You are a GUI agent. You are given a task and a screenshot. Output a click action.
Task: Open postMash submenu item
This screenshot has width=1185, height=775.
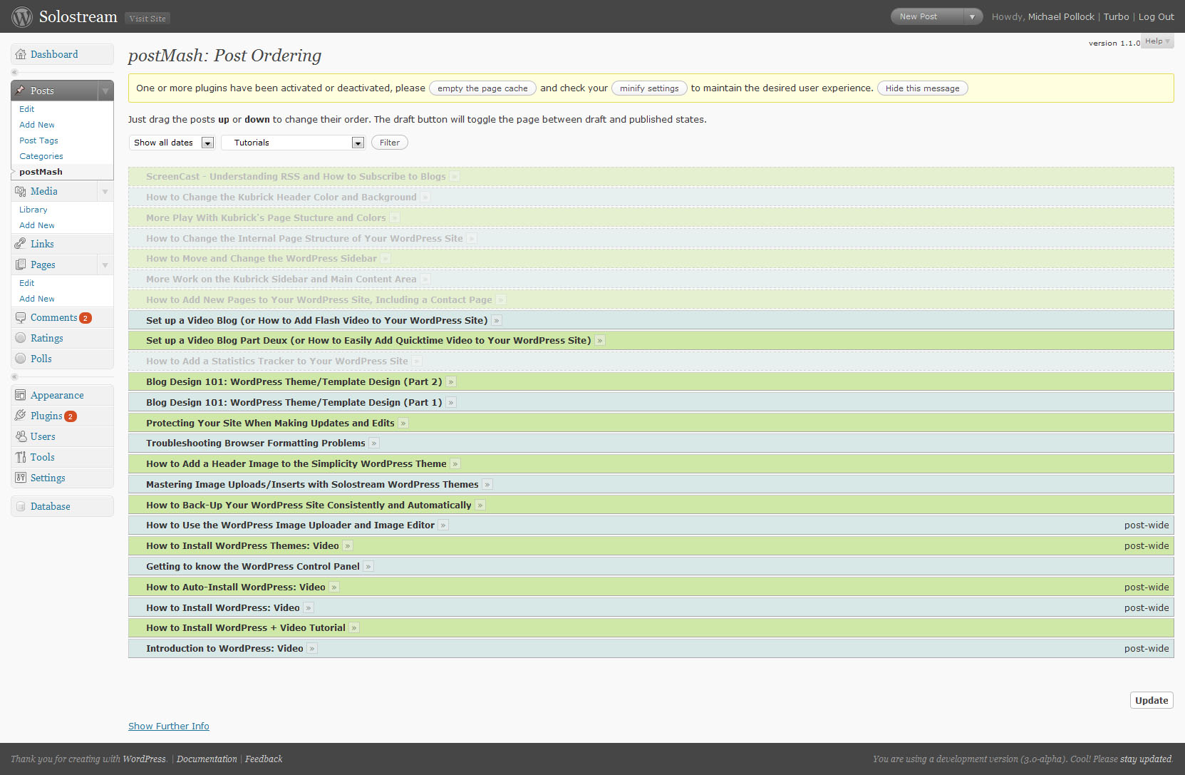pos(41,172)
